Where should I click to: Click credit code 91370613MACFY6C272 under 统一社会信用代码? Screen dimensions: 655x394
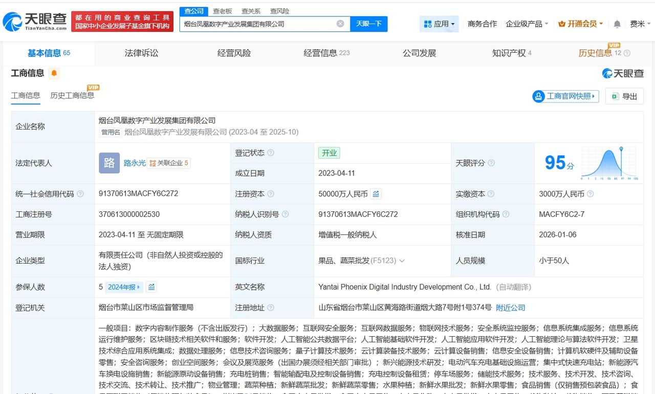pos(138,194)
